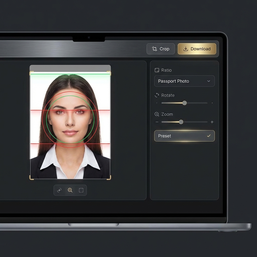Click the Zoom magnifier icon in the sidebar

[x=157, y=114]
